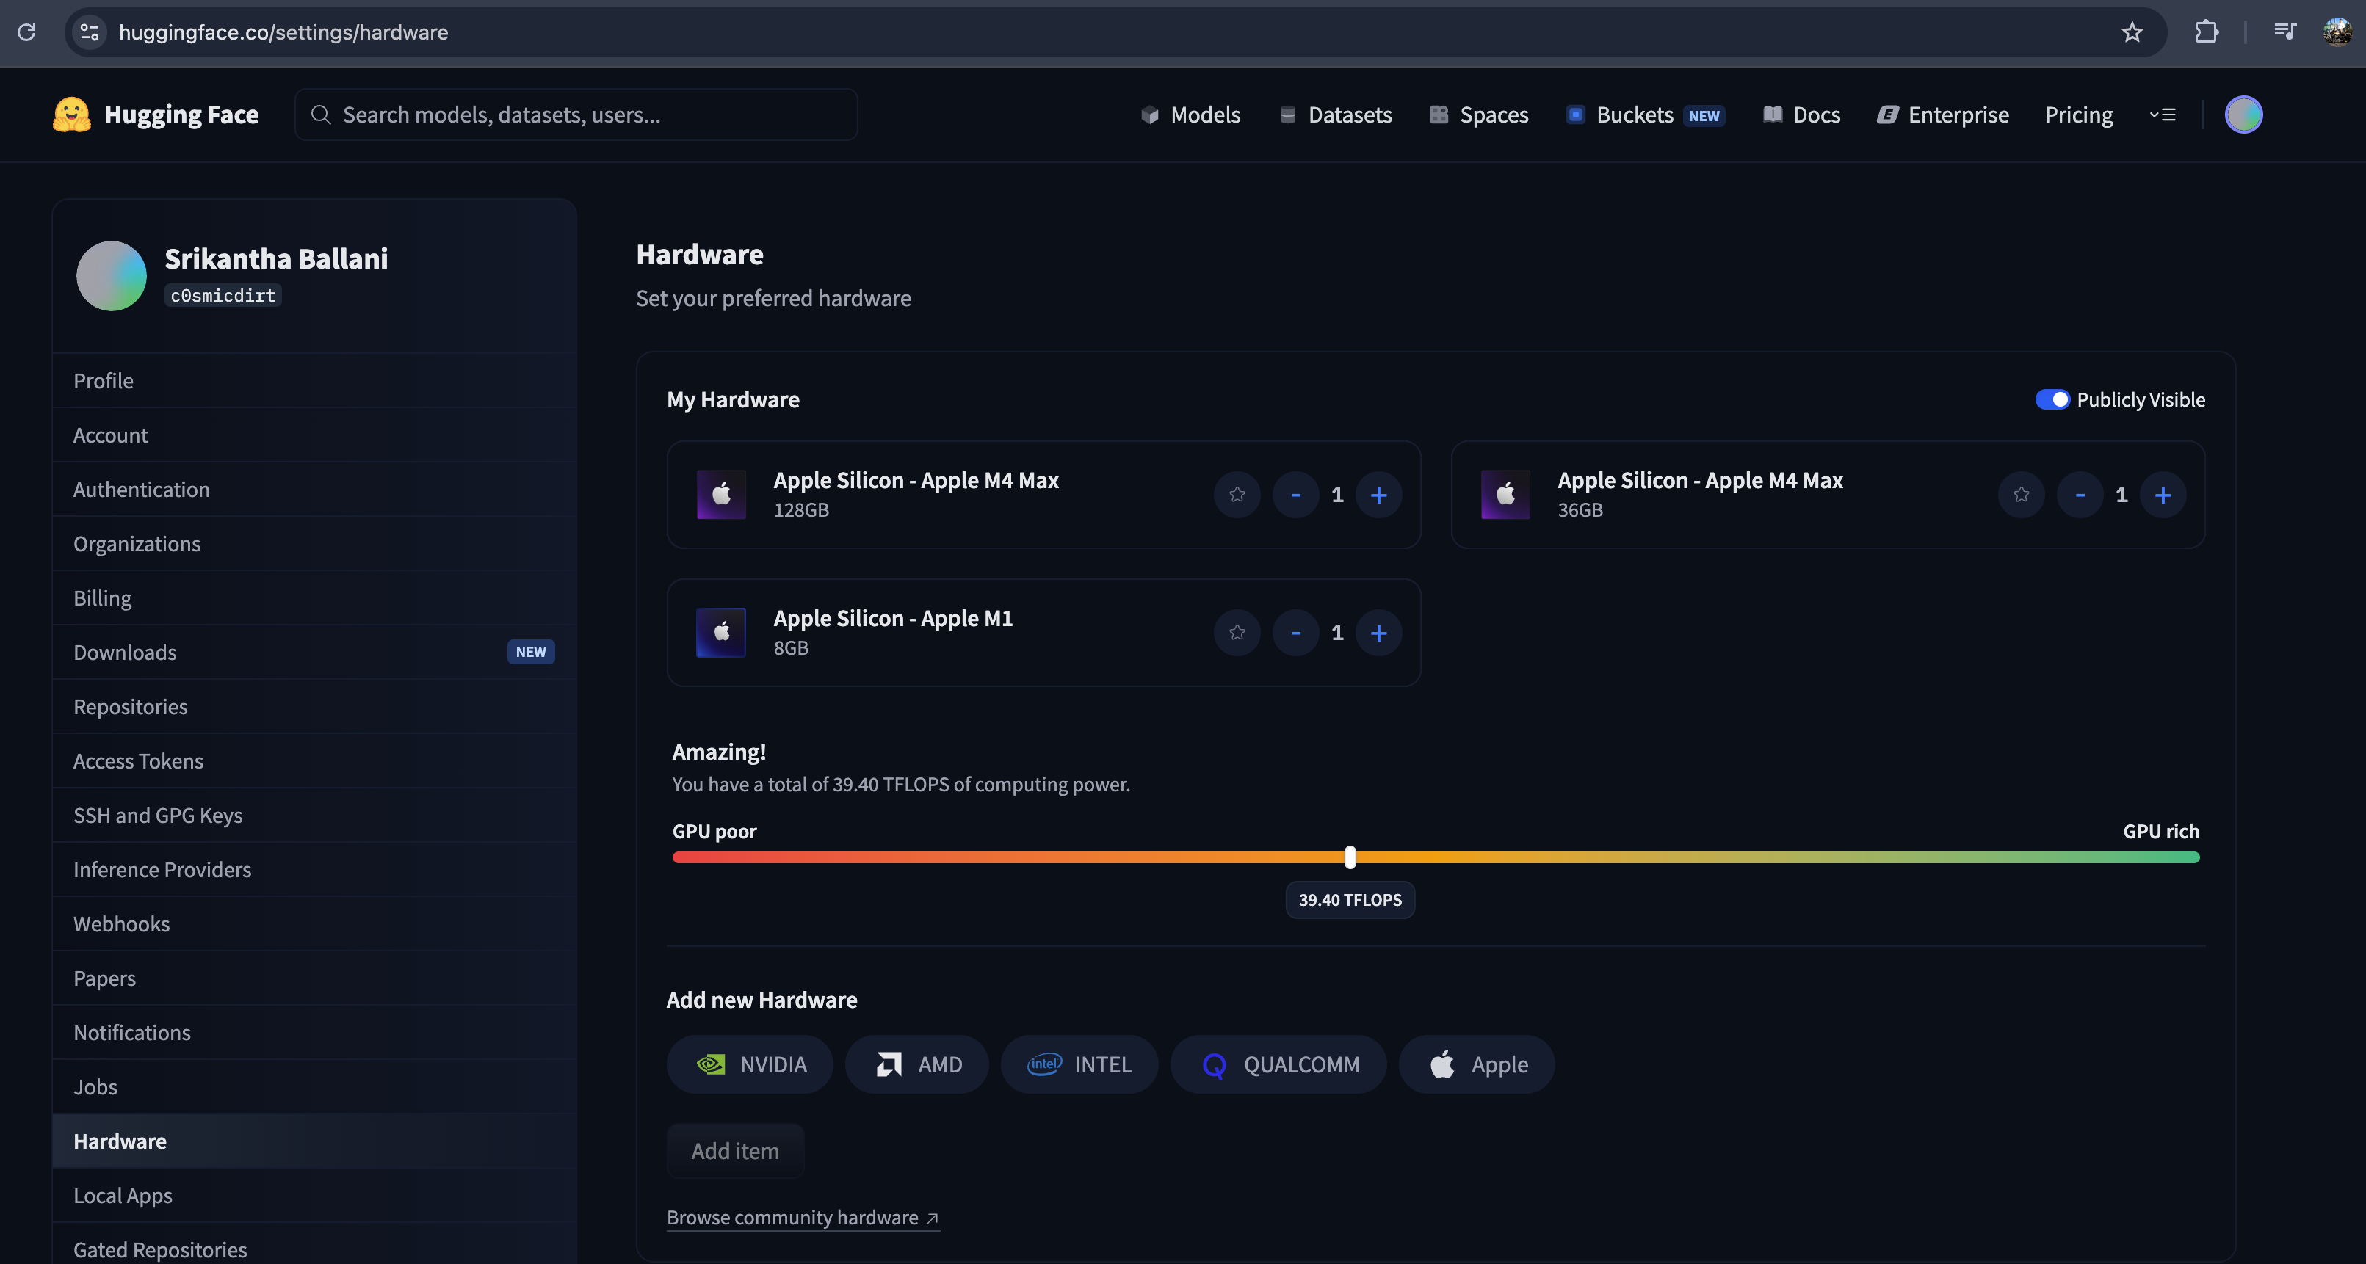
Task: Click the Apple logo on M4 Max 36GB card
Action: click(1505, 495)
